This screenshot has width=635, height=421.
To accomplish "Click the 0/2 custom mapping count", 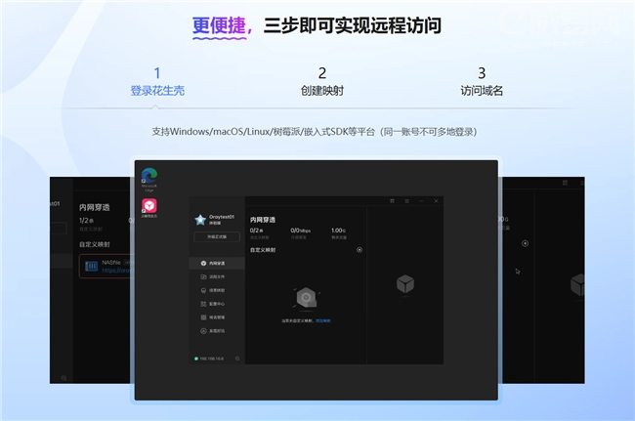I will pyautogui.click(x=257, y=231).
